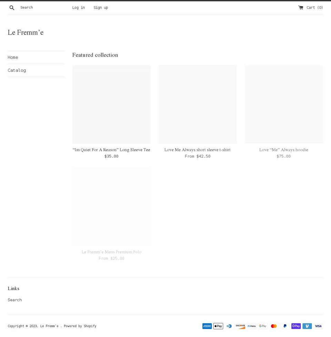Click the American Express payment icon
The image size is (331, 337).
tap(207, 326)
